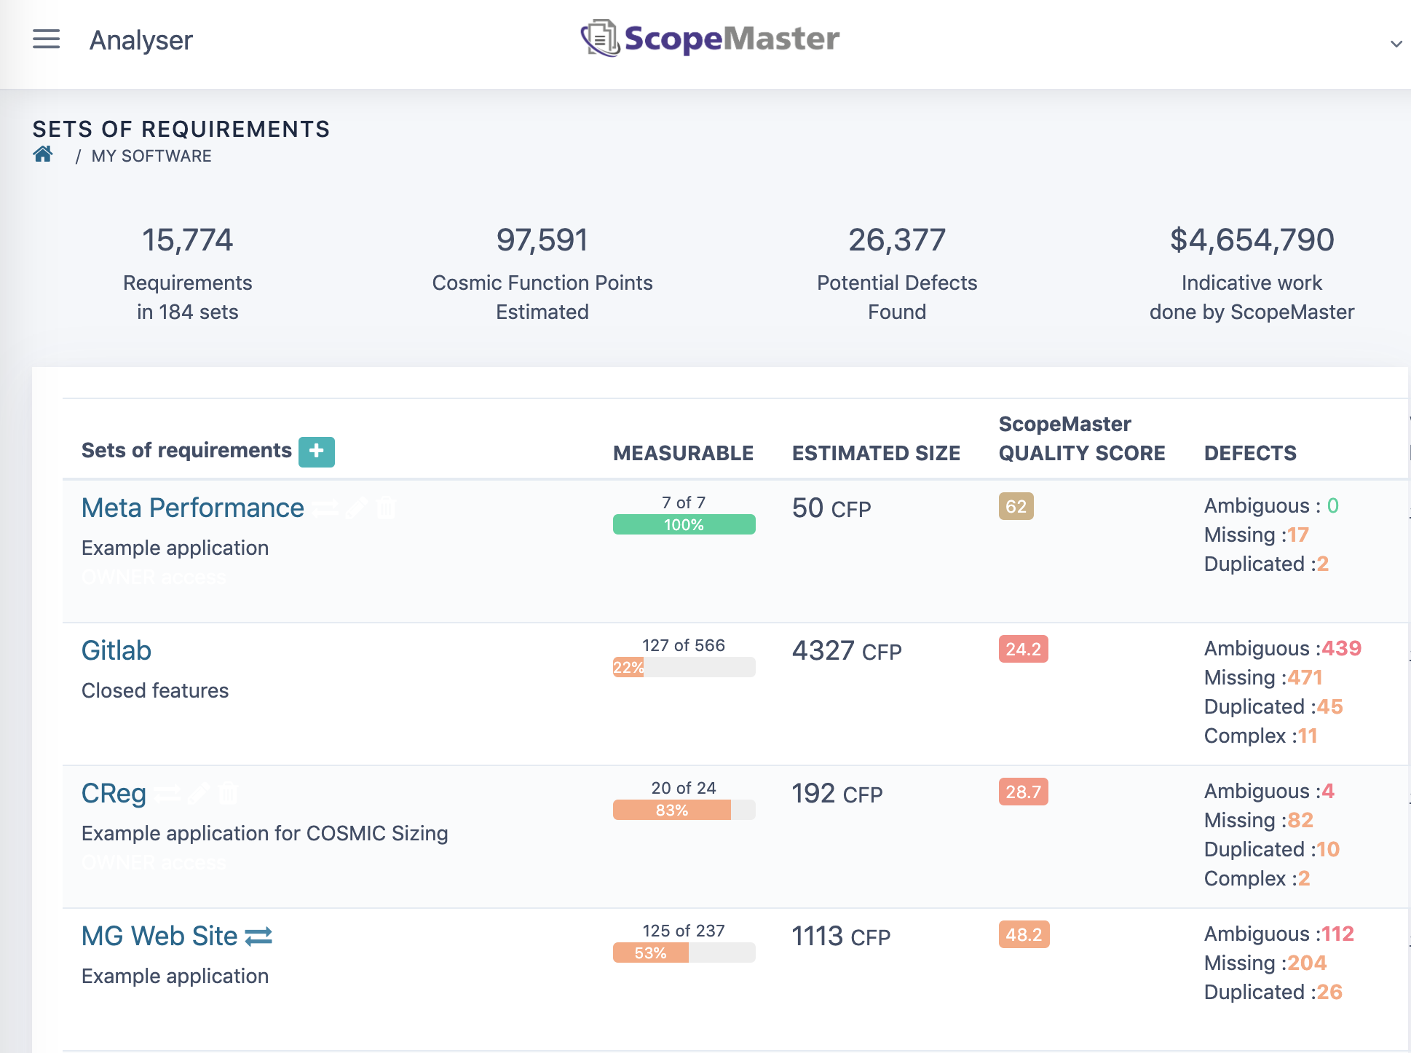This screenshot has height=1053, width=1411.
Task: Click Gitlab's 'Complex :11' defect count
Action: (1261, 735)
